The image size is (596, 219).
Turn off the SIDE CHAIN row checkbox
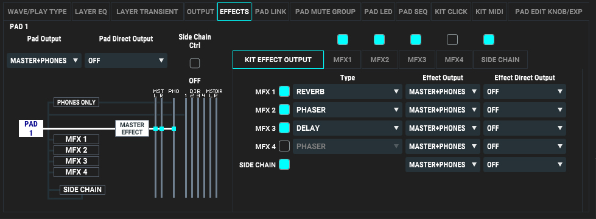[x=284, y=164]
